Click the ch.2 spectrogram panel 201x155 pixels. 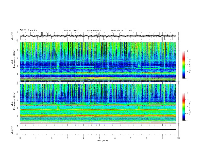(98, 104)
